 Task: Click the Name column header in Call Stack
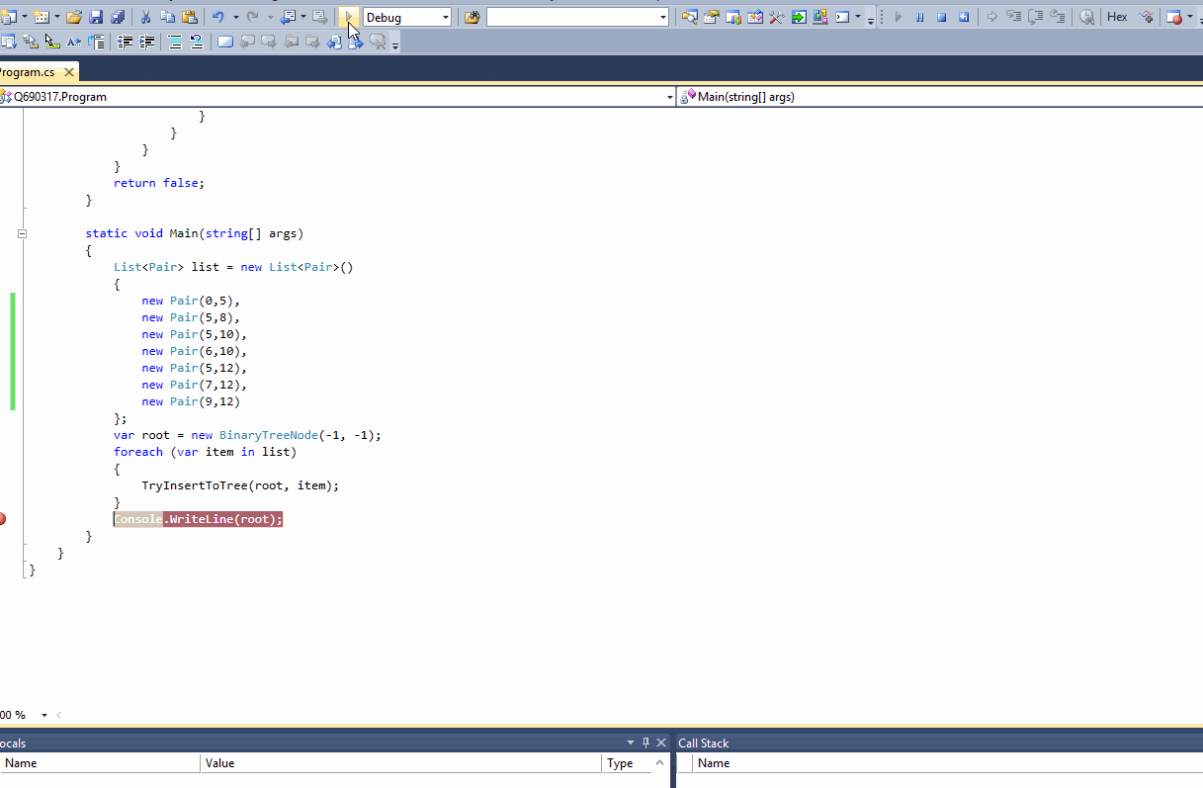coord(948,763)
